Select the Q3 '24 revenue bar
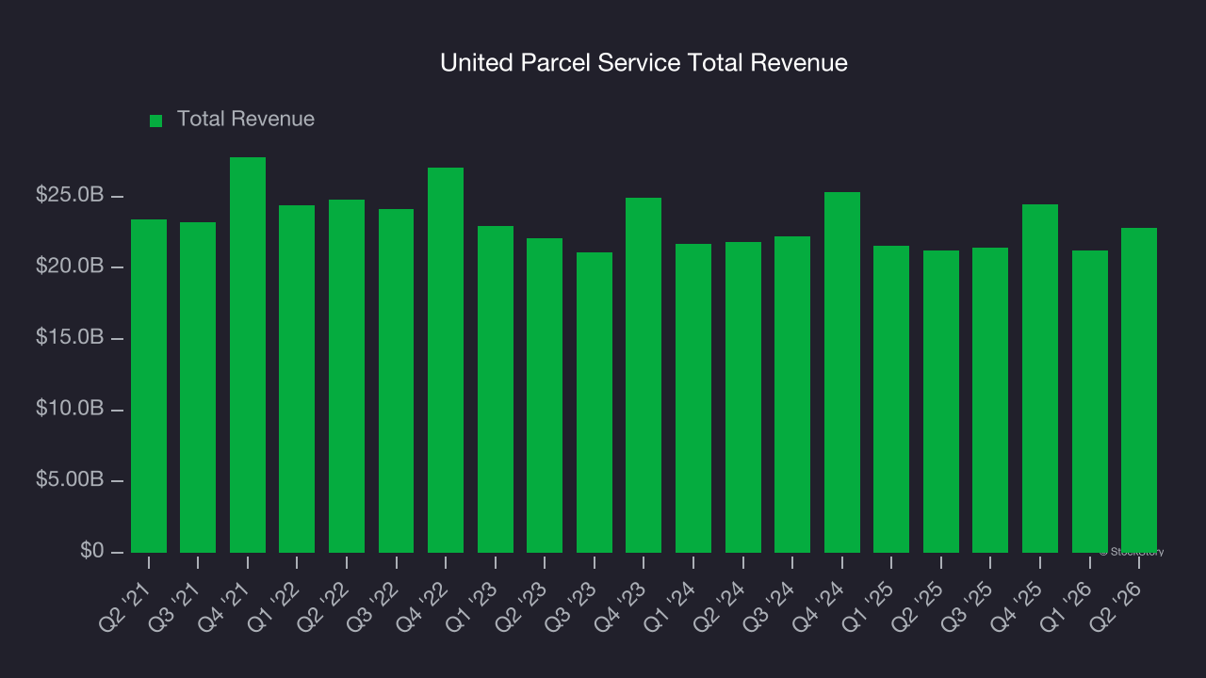Image resolution: width=1206 pixels, height=678 pixels. pyautogui.click(x=792, y=395)
